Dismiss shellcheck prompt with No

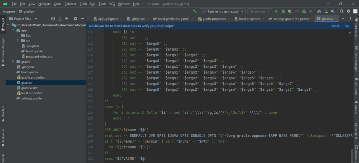347,26
